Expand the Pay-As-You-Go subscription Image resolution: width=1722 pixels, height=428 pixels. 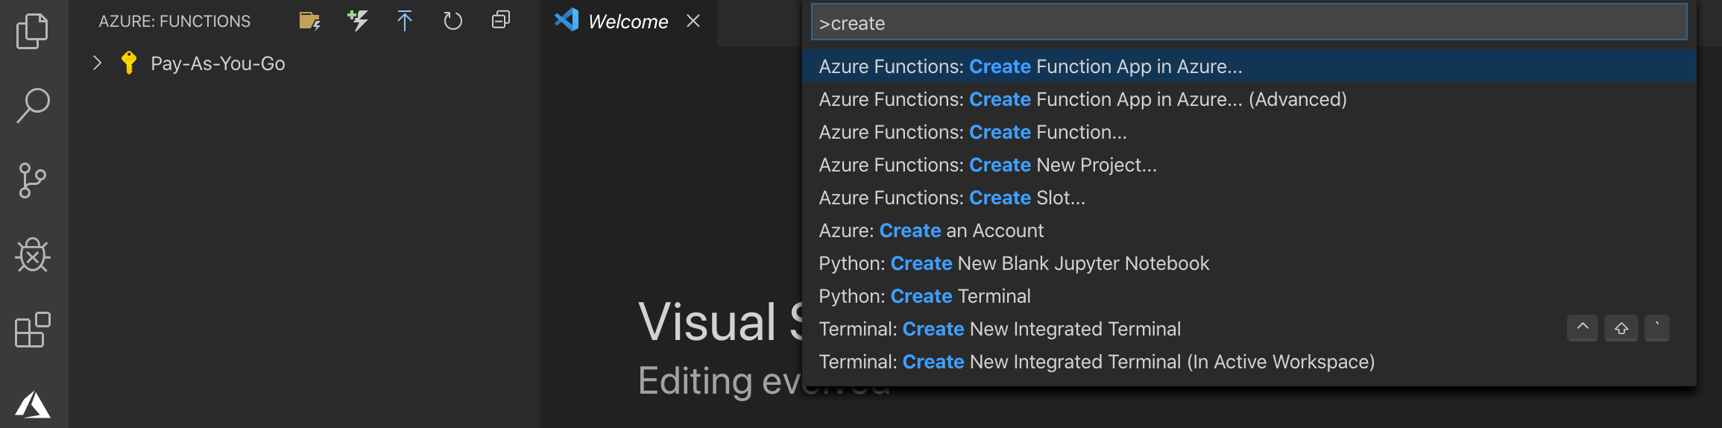(x=97, y=63)
